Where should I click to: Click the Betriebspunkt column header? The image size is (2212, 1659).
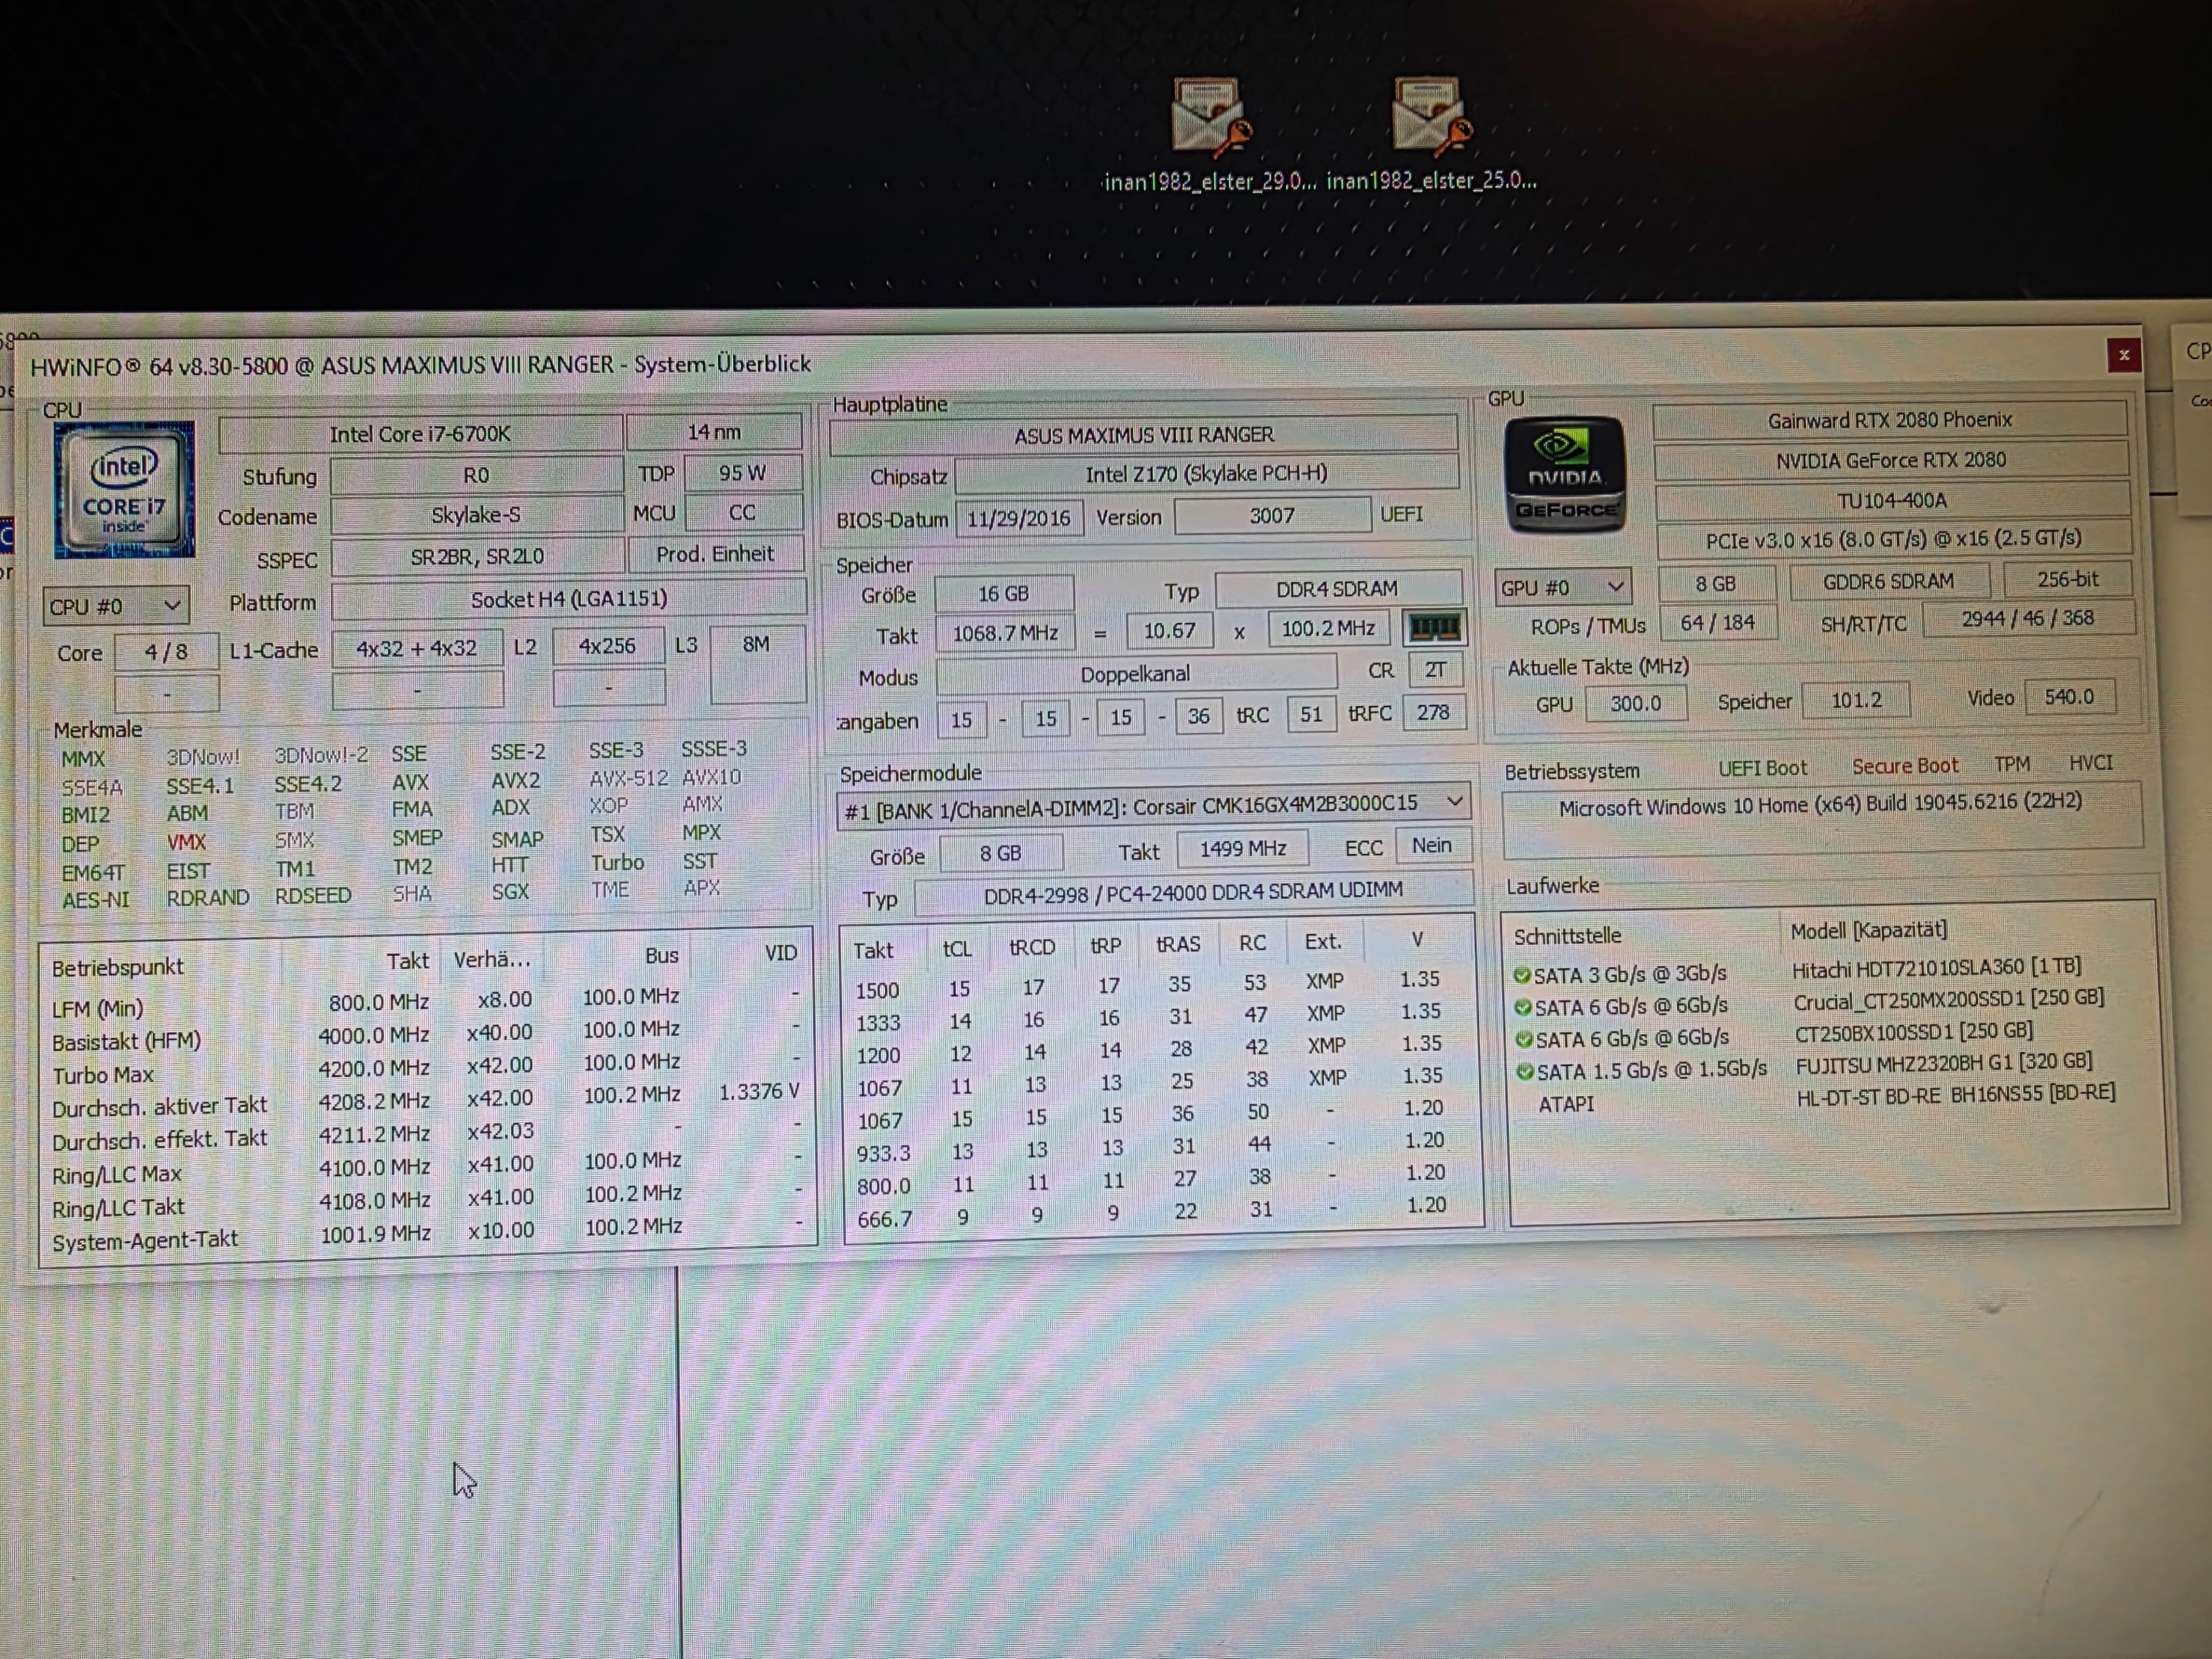118,967
